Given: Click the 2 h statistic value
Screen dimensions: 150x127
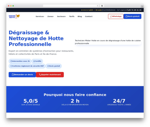Looking at the screenshot, I should point(75,101).
